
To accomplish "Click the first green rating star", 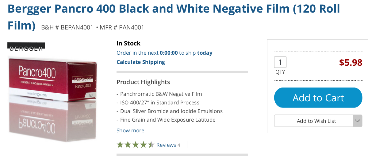I will pos(120,145).
